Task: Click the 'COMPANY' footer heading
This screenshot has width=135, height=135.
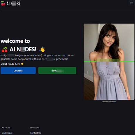Action: coord(35,128)
